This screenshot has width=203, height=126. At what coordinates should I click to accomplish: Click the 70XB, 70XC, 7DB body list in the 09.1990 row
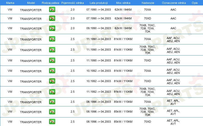(x=147, y=28)
